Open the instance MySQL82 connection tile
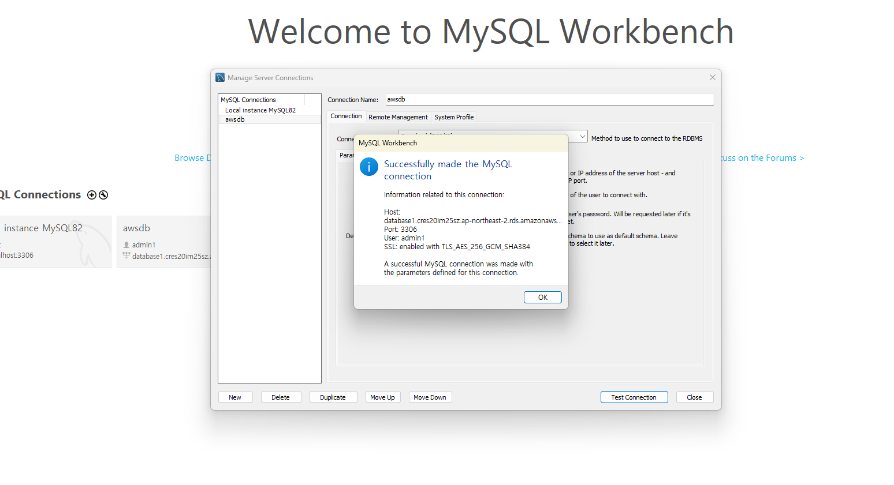Screen dimensions: 894x485 coord(55,242)
